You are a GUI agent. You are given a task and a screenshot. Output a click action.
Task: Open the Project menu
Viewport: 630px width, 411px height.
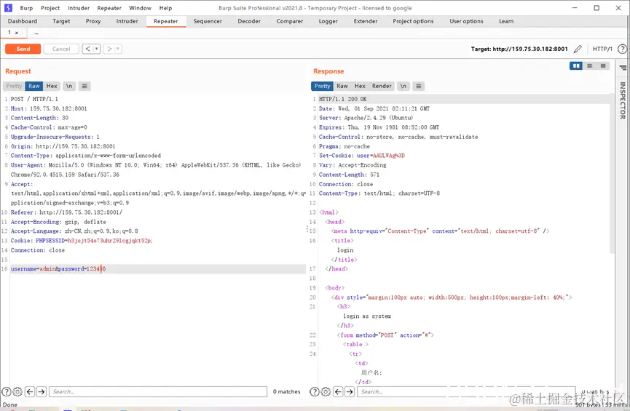pos(50,8)
